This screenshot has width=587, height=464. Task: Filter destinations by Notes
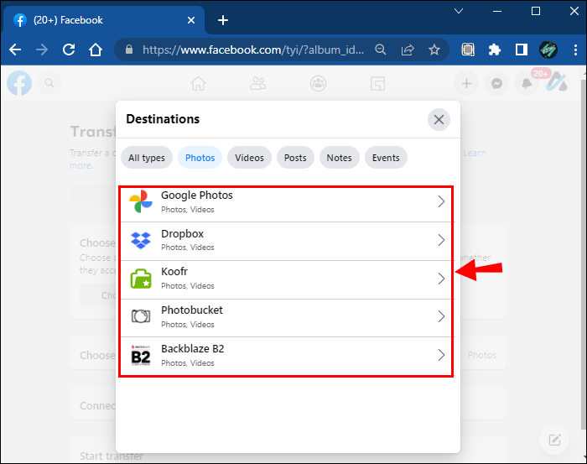pos(340,158)
